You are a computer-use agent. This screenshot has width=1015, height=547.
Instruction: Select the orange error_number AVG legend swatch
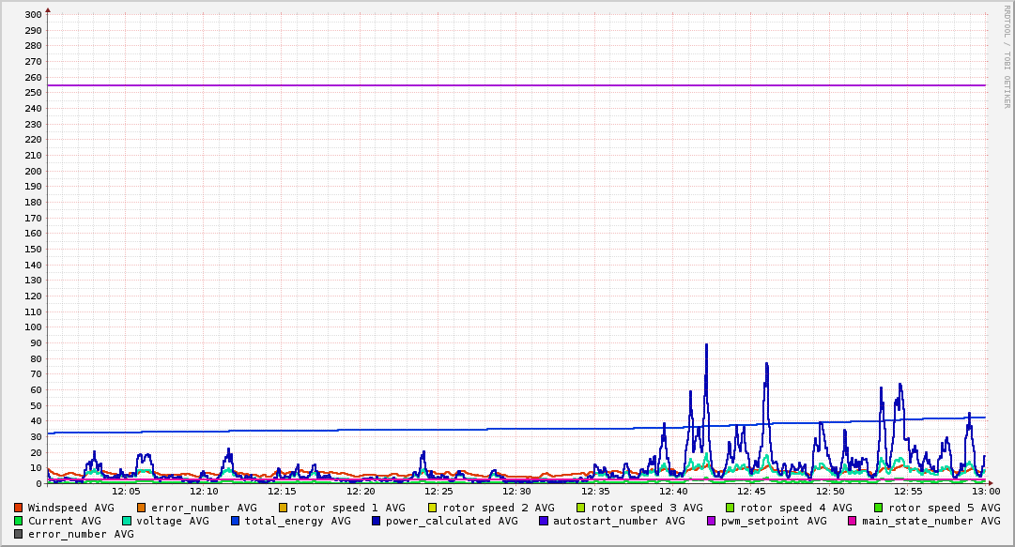tap(142, 508)
